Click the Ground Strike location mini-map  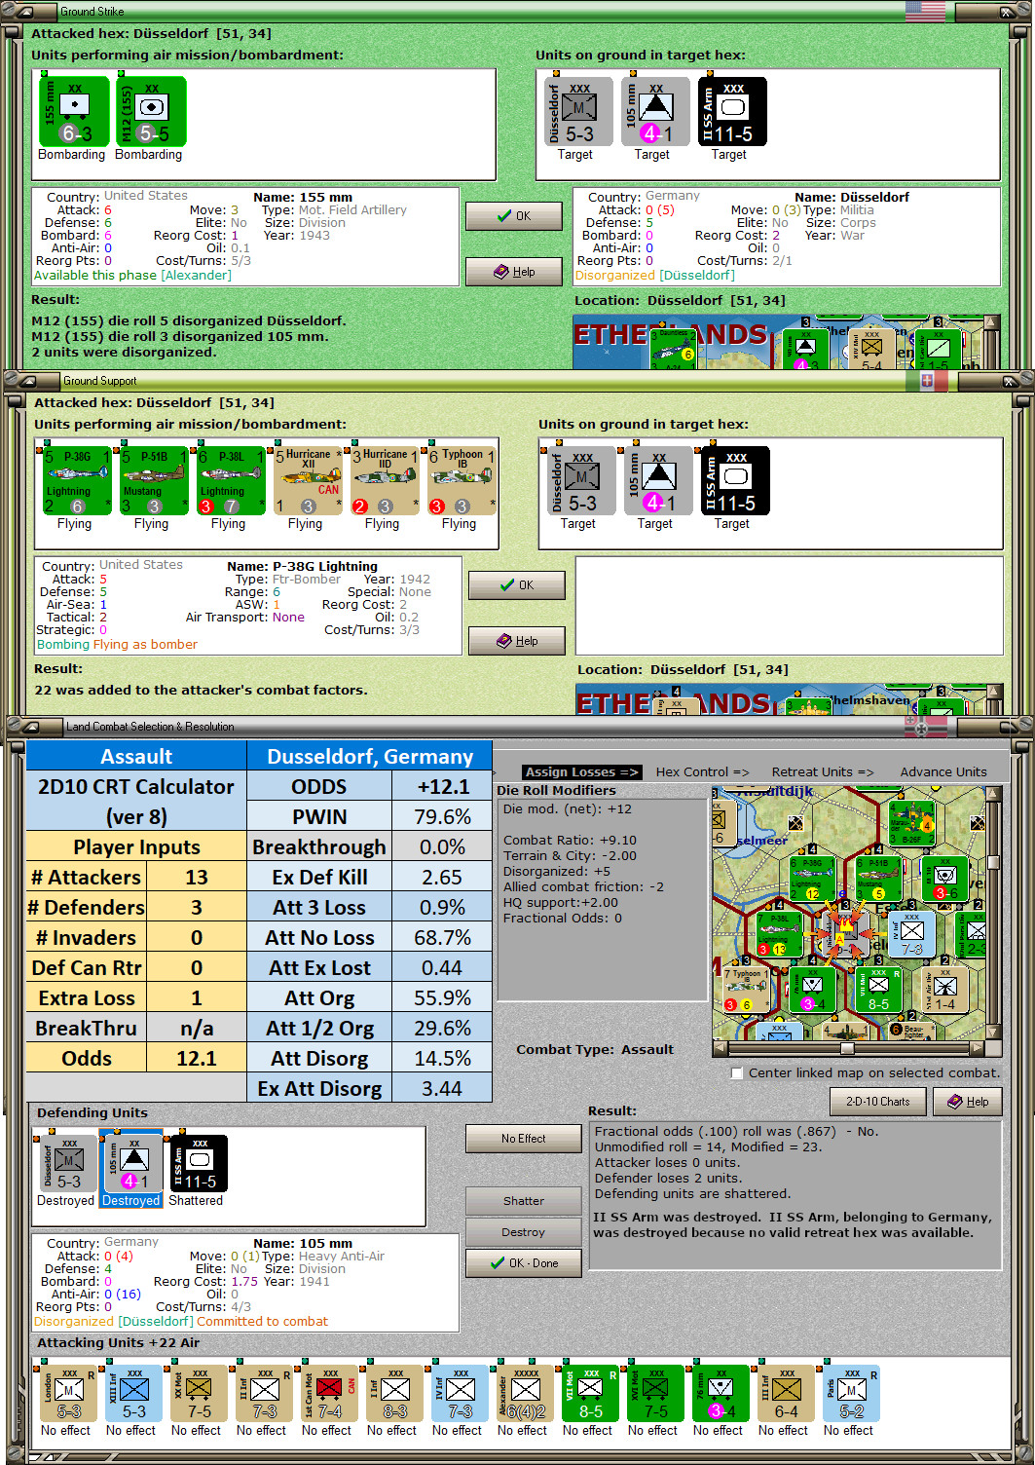pos(778,343)
